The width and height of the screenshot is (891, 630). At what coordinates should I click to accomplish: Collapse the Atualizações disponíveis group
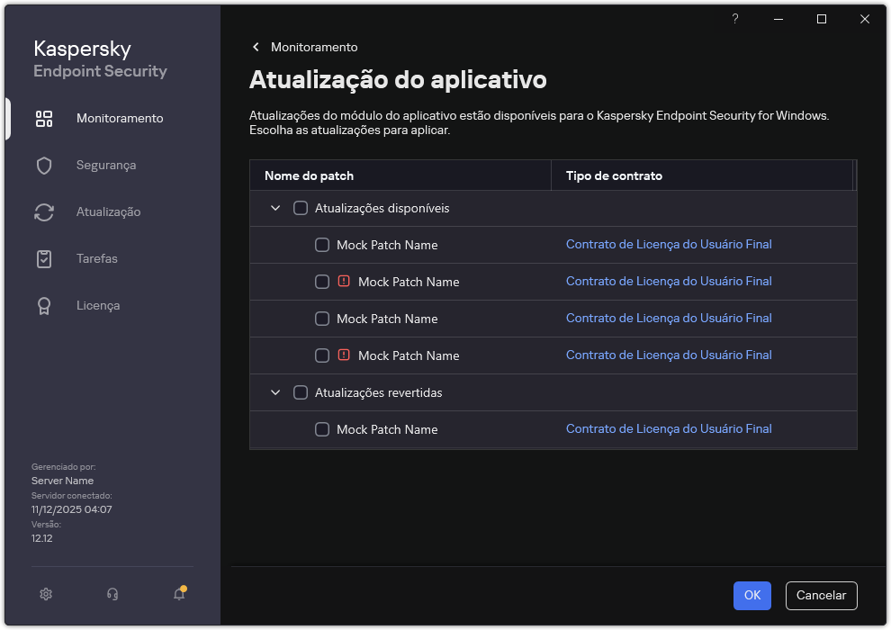coord(275,208)
